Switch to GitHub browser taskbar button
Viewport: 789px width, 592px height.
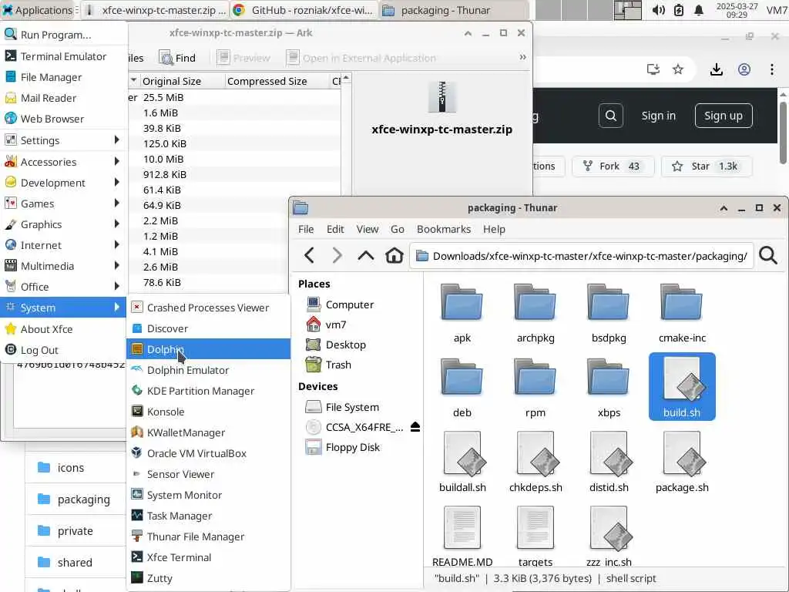coord(304,10)
